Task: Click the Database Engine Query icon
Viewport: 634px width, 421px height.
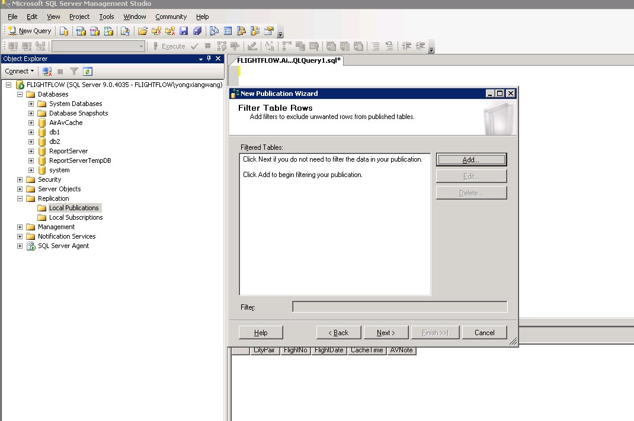Action: click(x=64, y=31)
